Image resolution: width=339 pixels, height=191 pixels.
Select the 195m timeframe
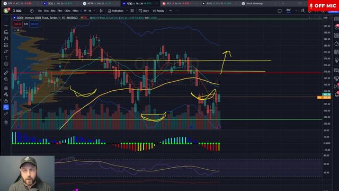(75, 11)
